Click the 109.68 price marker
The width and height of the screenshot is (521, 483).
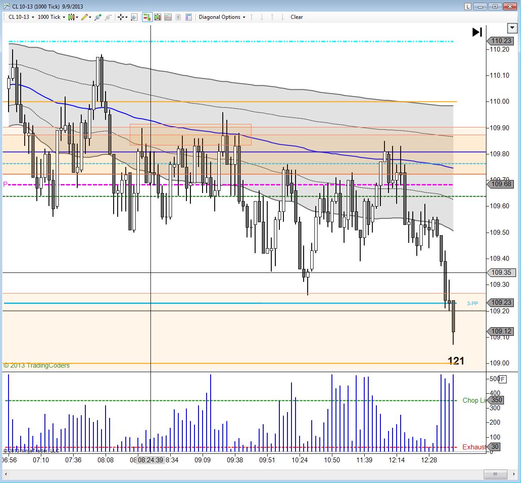click(x=500, y=184)
